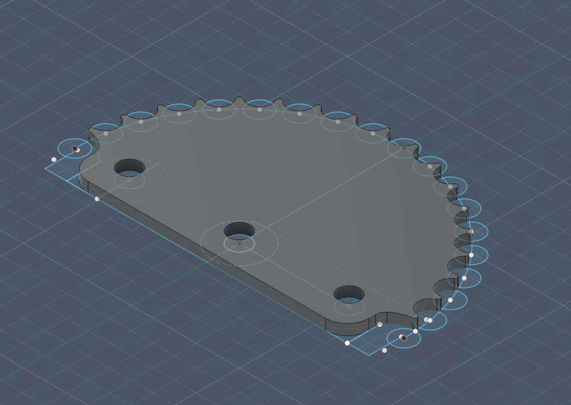The width and height of the screenshot is (571, 405).
Task: Pick the radial sketch line crossing the top face
Action: pyautogui.click(x=322, y=196)
